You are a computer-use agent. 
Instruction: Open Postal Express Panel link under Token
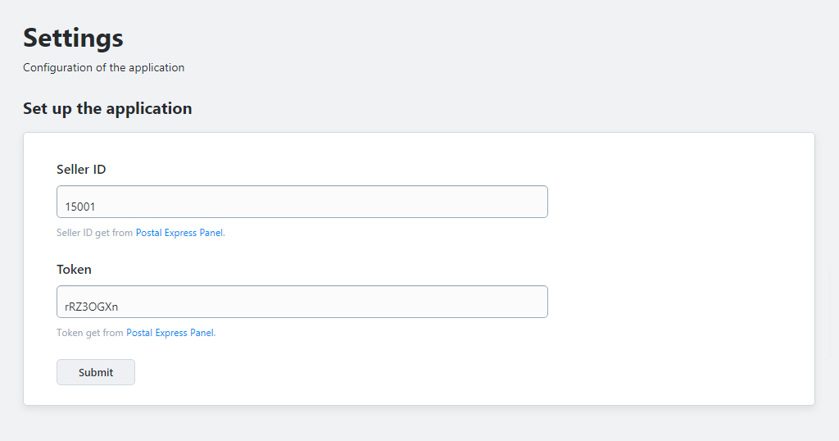coord(170,333)
